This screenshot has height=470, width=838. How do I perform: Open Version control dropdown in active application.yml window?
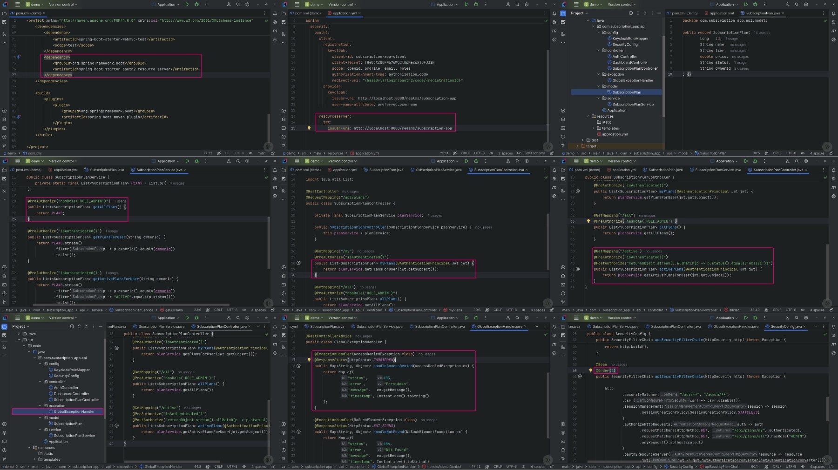pos(342,4)
